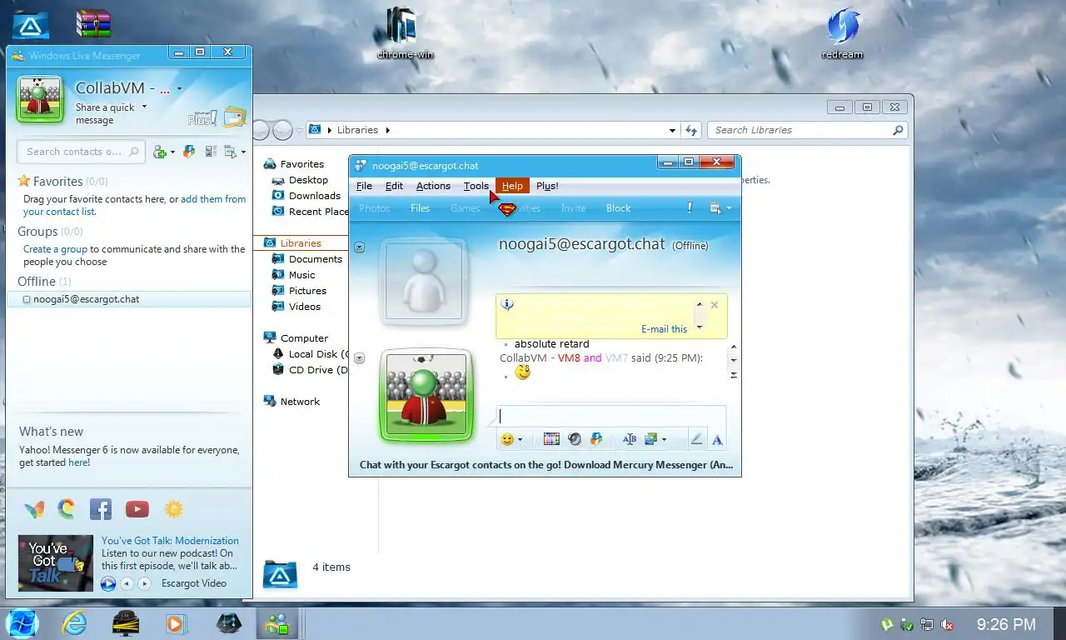Open the Chrome-style icon in Messenger footer
This screenshot has width=1066, height=640.
pyautogui.click(x=67, y=508)
